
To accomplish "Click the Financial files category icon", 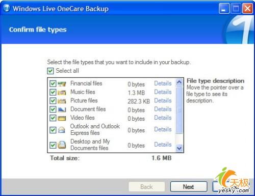I will click(62, 84).
